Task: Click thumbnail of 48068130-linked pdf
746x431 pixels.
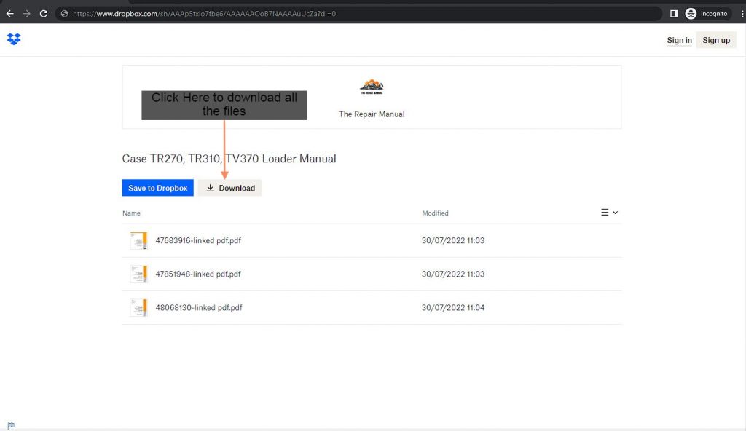Action: pyautogui.click(x=138, y=307)
